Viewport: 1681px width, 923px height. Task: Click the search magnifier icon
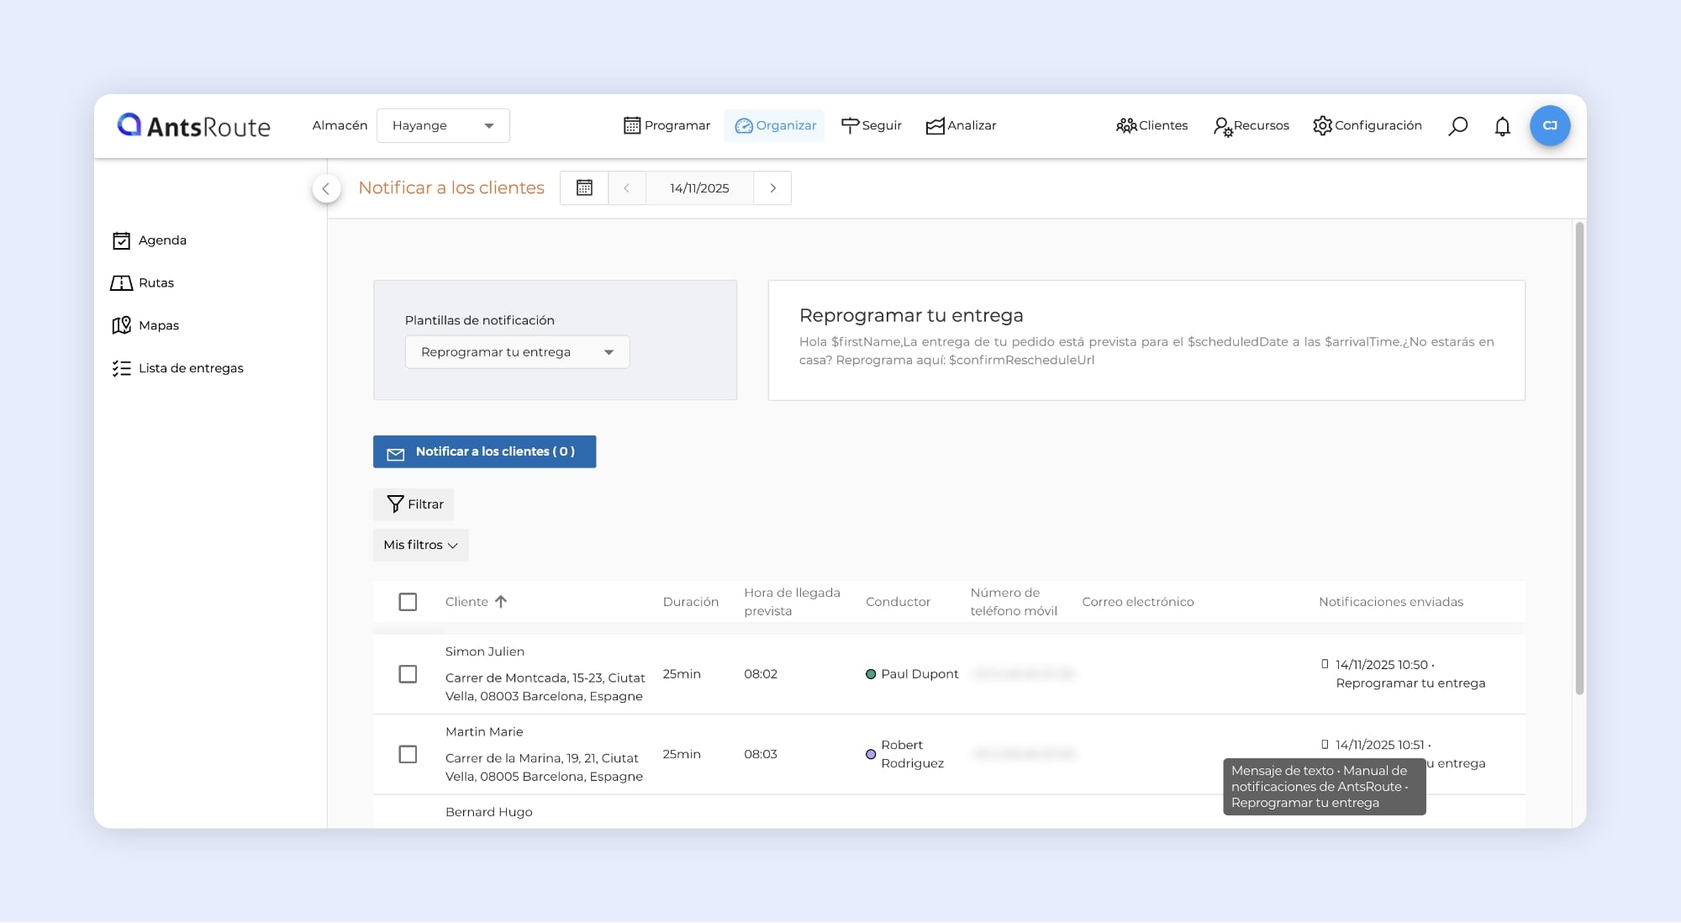tap(1457, 126)
